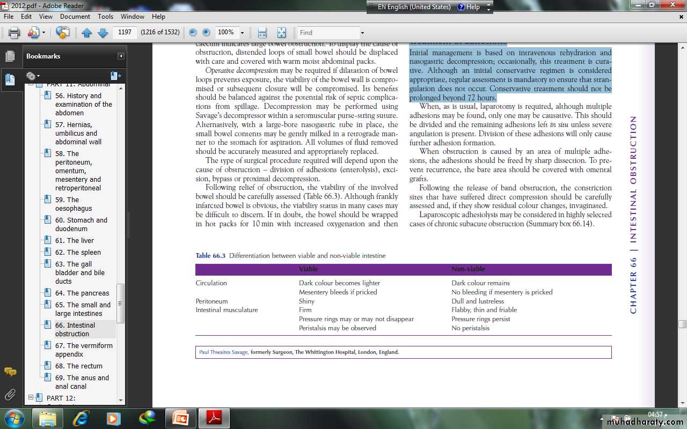Click the fit width scrolling icon
Screen dimensions: 687x429
262,33
